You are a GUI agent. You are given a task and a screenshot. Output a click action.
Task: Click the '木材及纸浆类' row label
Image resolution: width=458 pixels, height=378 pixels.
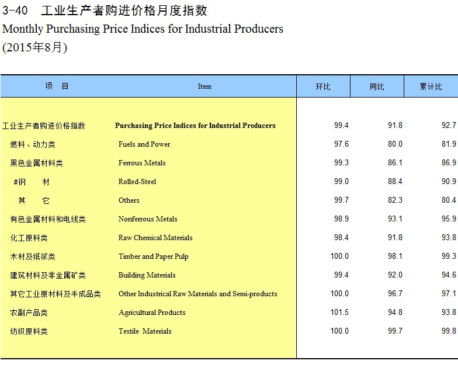tap(33, 256)
